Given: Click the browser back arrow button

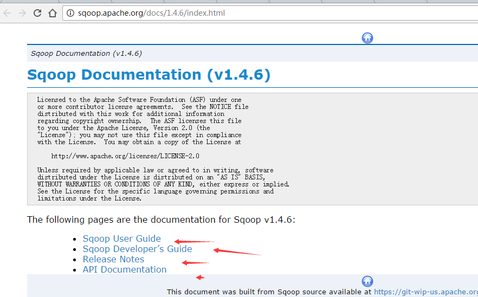Looking at the screenshot, I should 7,13.
